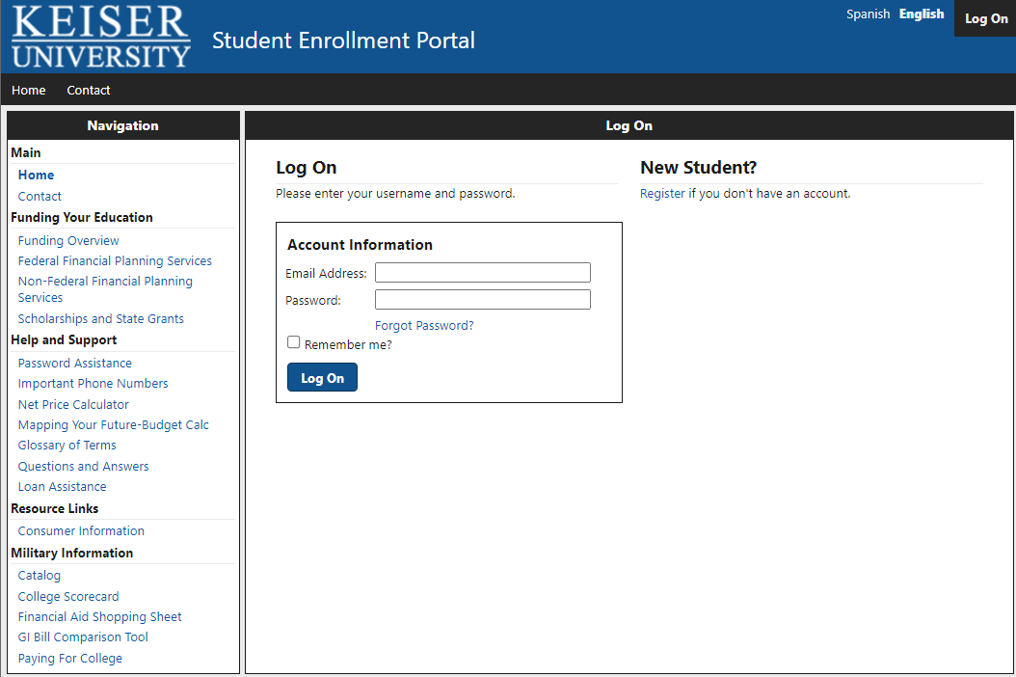This screenshot has height=677, width=1016.
Task: Open GI Bill Comparison Tool
Action: point(83,637)
